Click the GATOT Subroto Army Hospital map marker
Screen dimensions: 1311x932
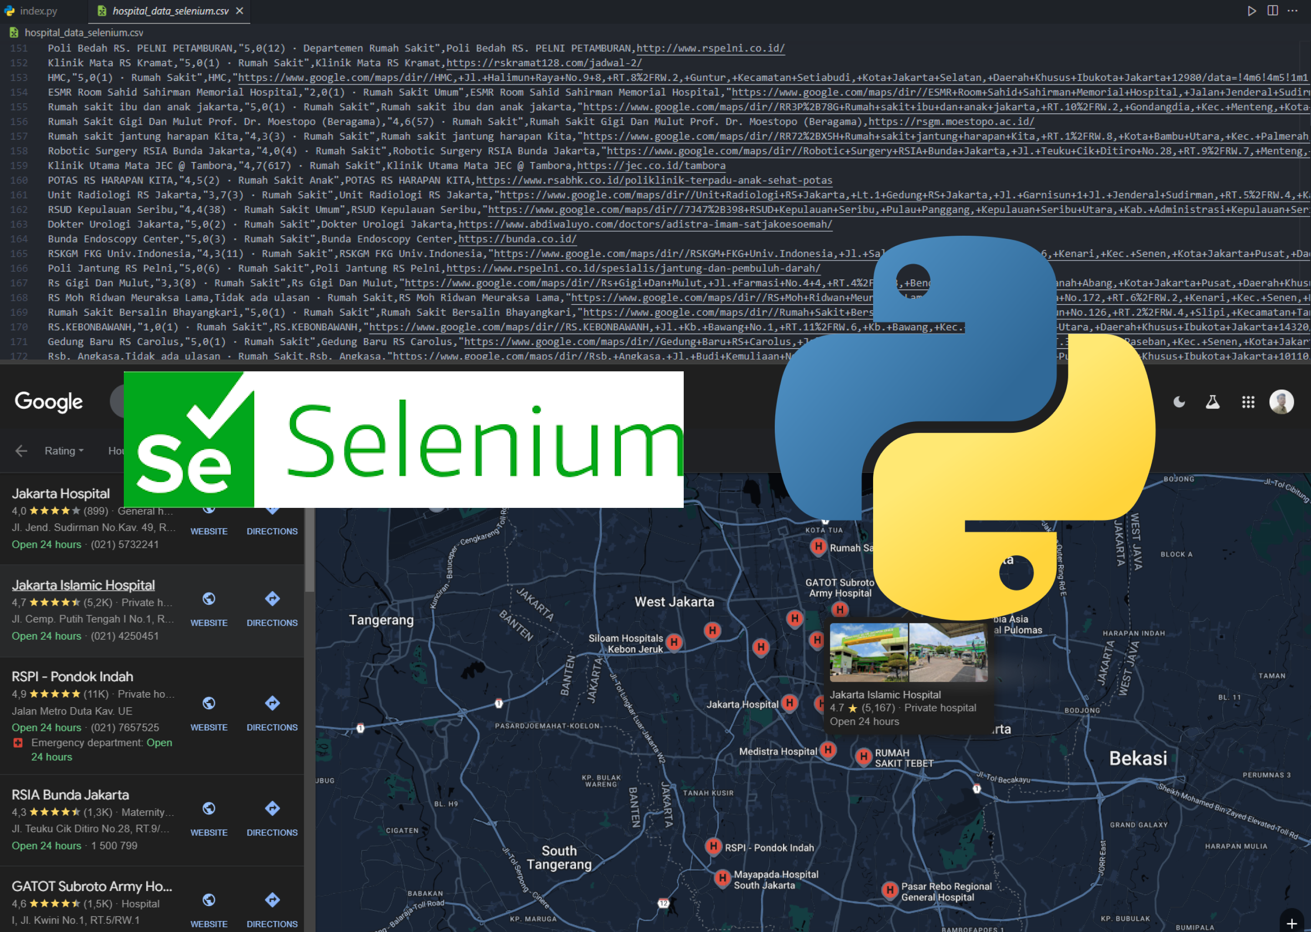pyautogui.click(x=840, y=610)
